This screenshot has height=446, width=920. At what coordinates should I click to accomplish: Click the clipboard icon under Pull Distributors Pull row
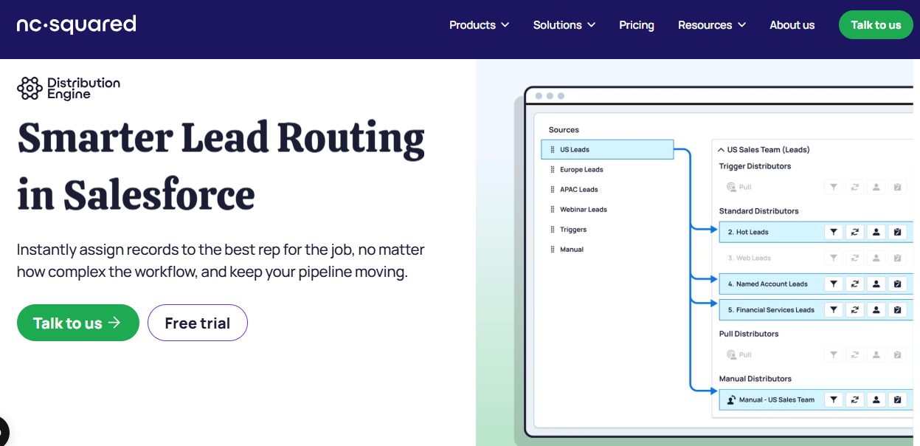point(898,354)
